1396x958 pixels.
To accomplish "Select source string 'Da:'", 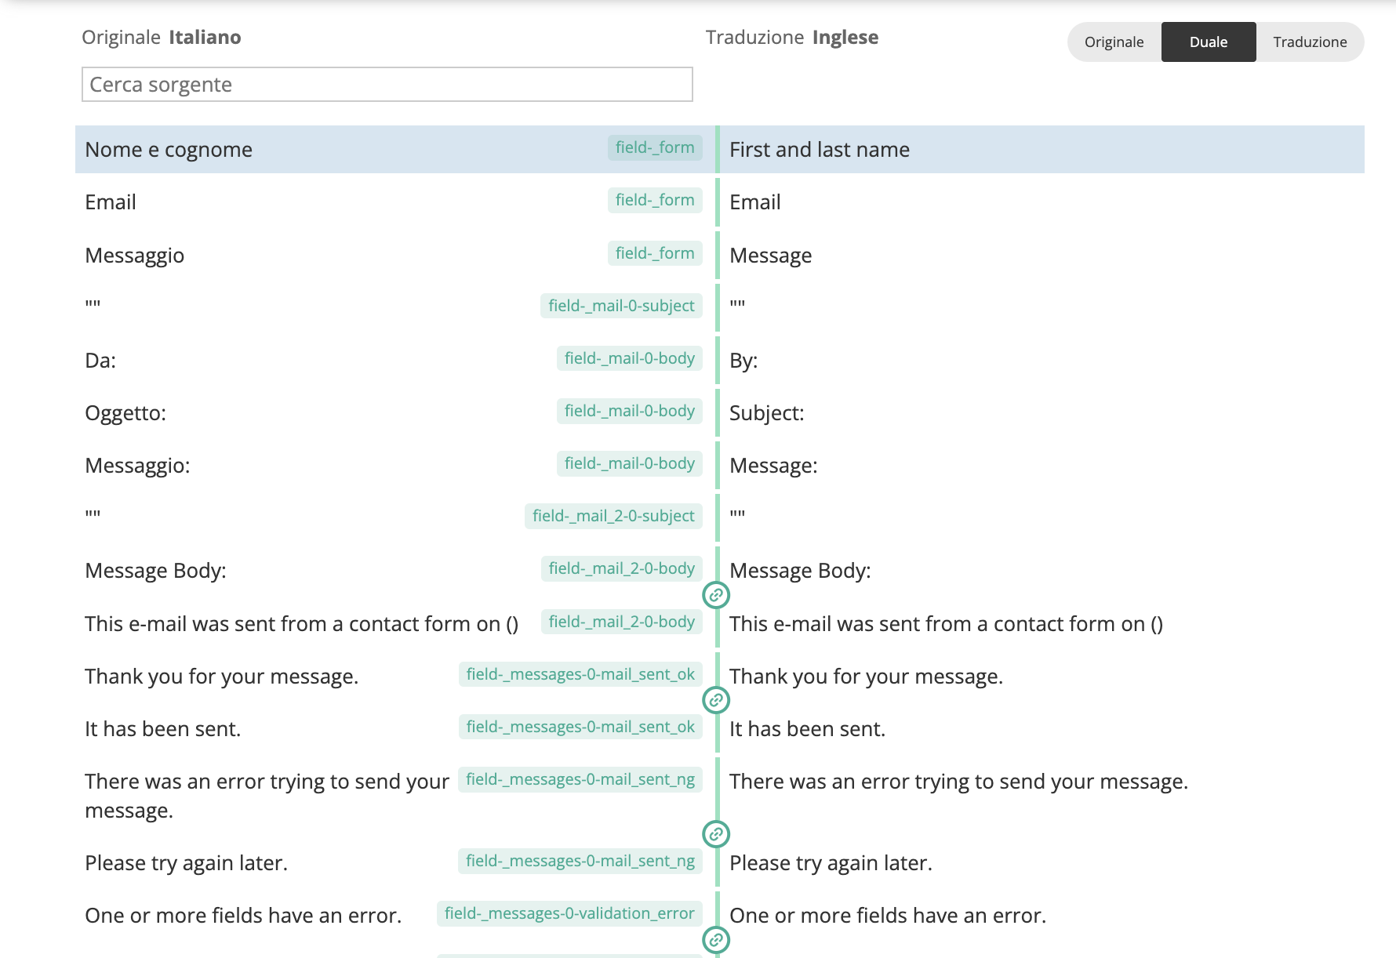I will coord(100,361).
